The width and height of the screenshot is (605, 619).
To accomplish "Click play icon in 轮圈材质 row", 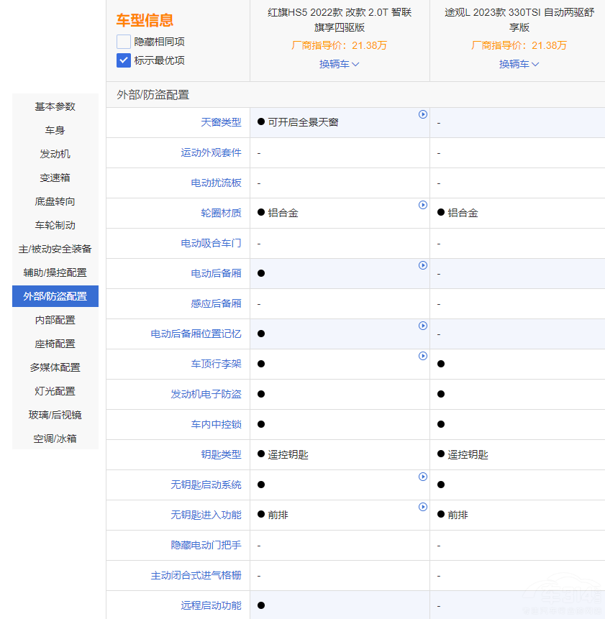I will click(x=423, y=205).
